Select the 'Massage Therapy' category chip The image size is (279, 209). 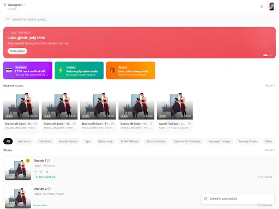220,142
